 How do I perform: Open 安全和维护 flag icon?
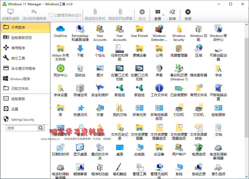click(100, 88)
